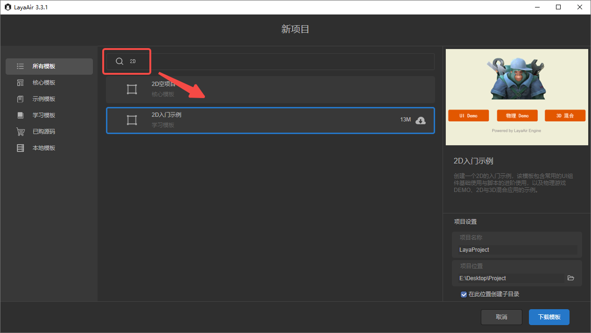Click the book icon for 学习模板
This screenshot has width=591, height=333.
tap(20, 115)
